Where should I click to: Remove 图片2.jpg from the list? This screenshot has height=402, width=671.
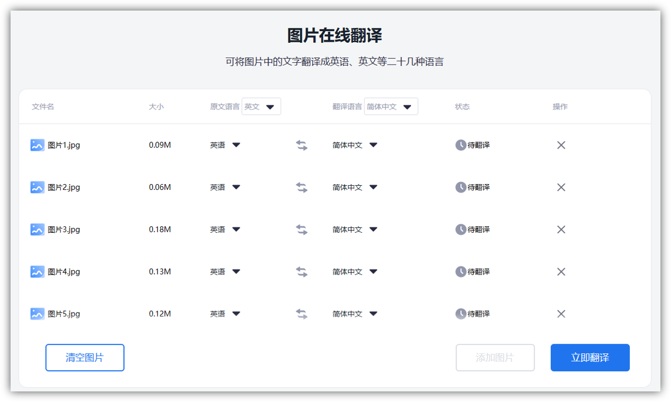click(x=561, y=187)
